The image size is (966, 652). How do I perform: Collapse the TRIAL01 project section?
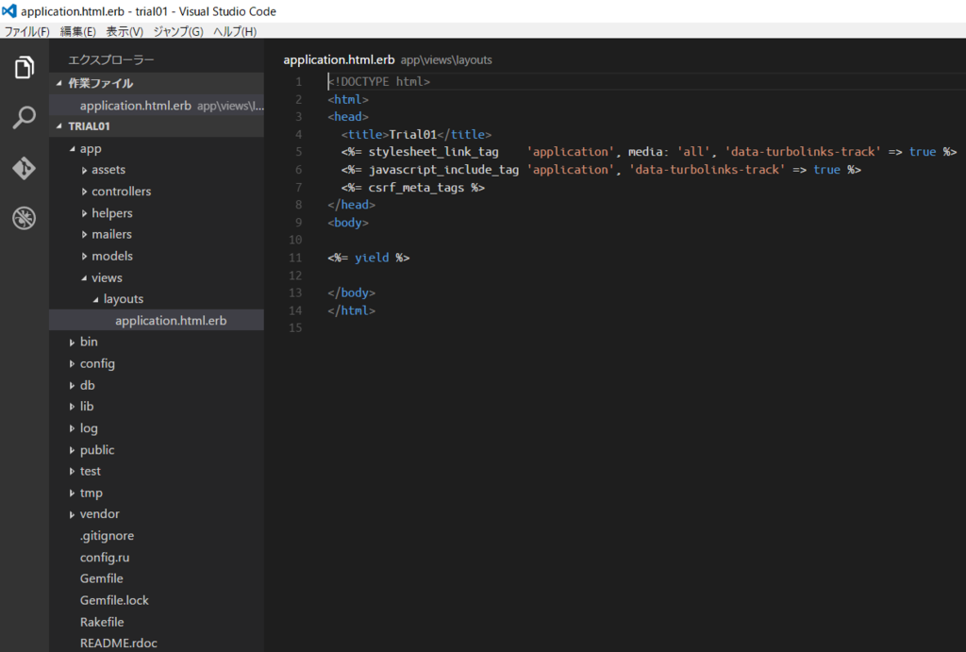coord(59,126)
